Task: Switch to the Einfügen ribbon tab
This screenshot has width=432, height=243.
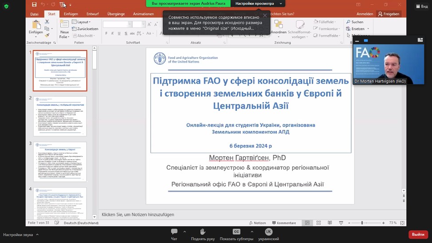Action: [x=71, y=14]
